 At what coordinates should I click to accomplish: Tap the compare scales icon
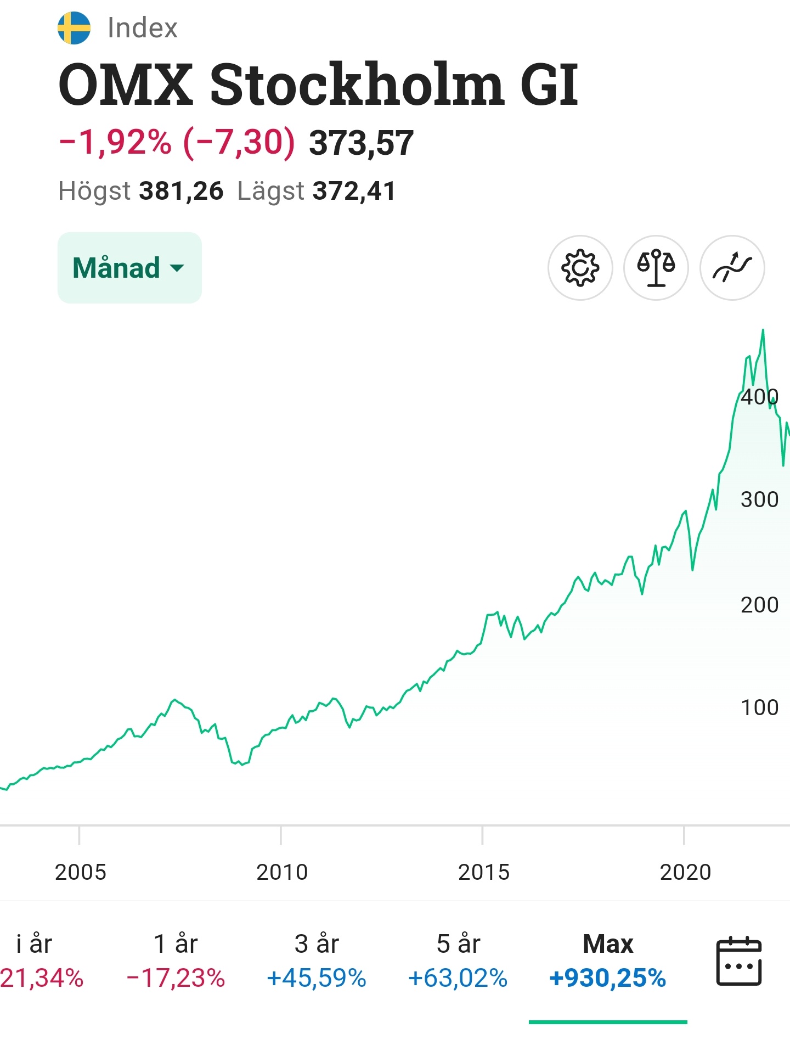pos(656,268)
